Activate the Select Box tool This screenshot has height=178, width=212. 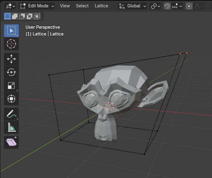[11, 31]
